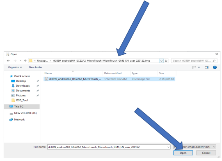
Task: Select the Unzipp... breadcrumb segment
Action: pos(42,61)
